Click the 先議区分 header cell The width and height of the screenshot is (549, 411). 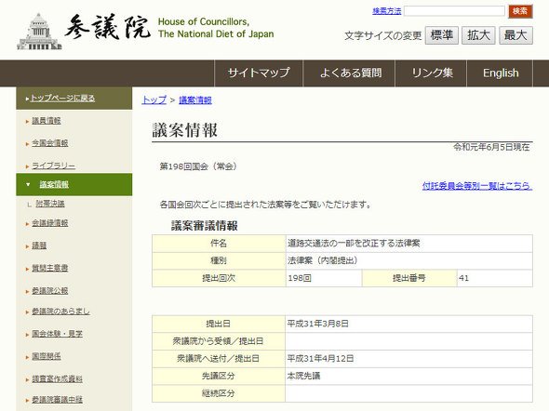click(219, 376)
